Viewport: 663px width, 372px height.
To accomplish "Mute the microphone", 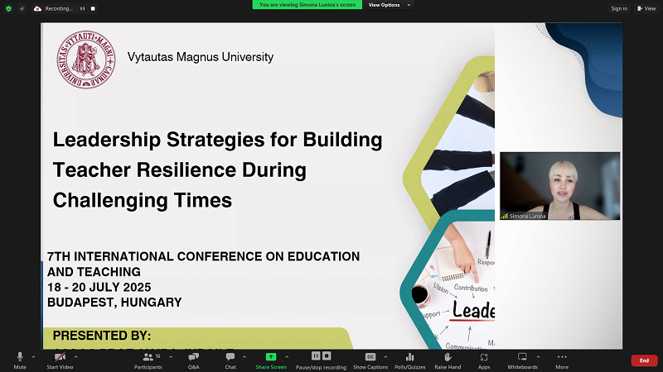I will pos(20,358).
